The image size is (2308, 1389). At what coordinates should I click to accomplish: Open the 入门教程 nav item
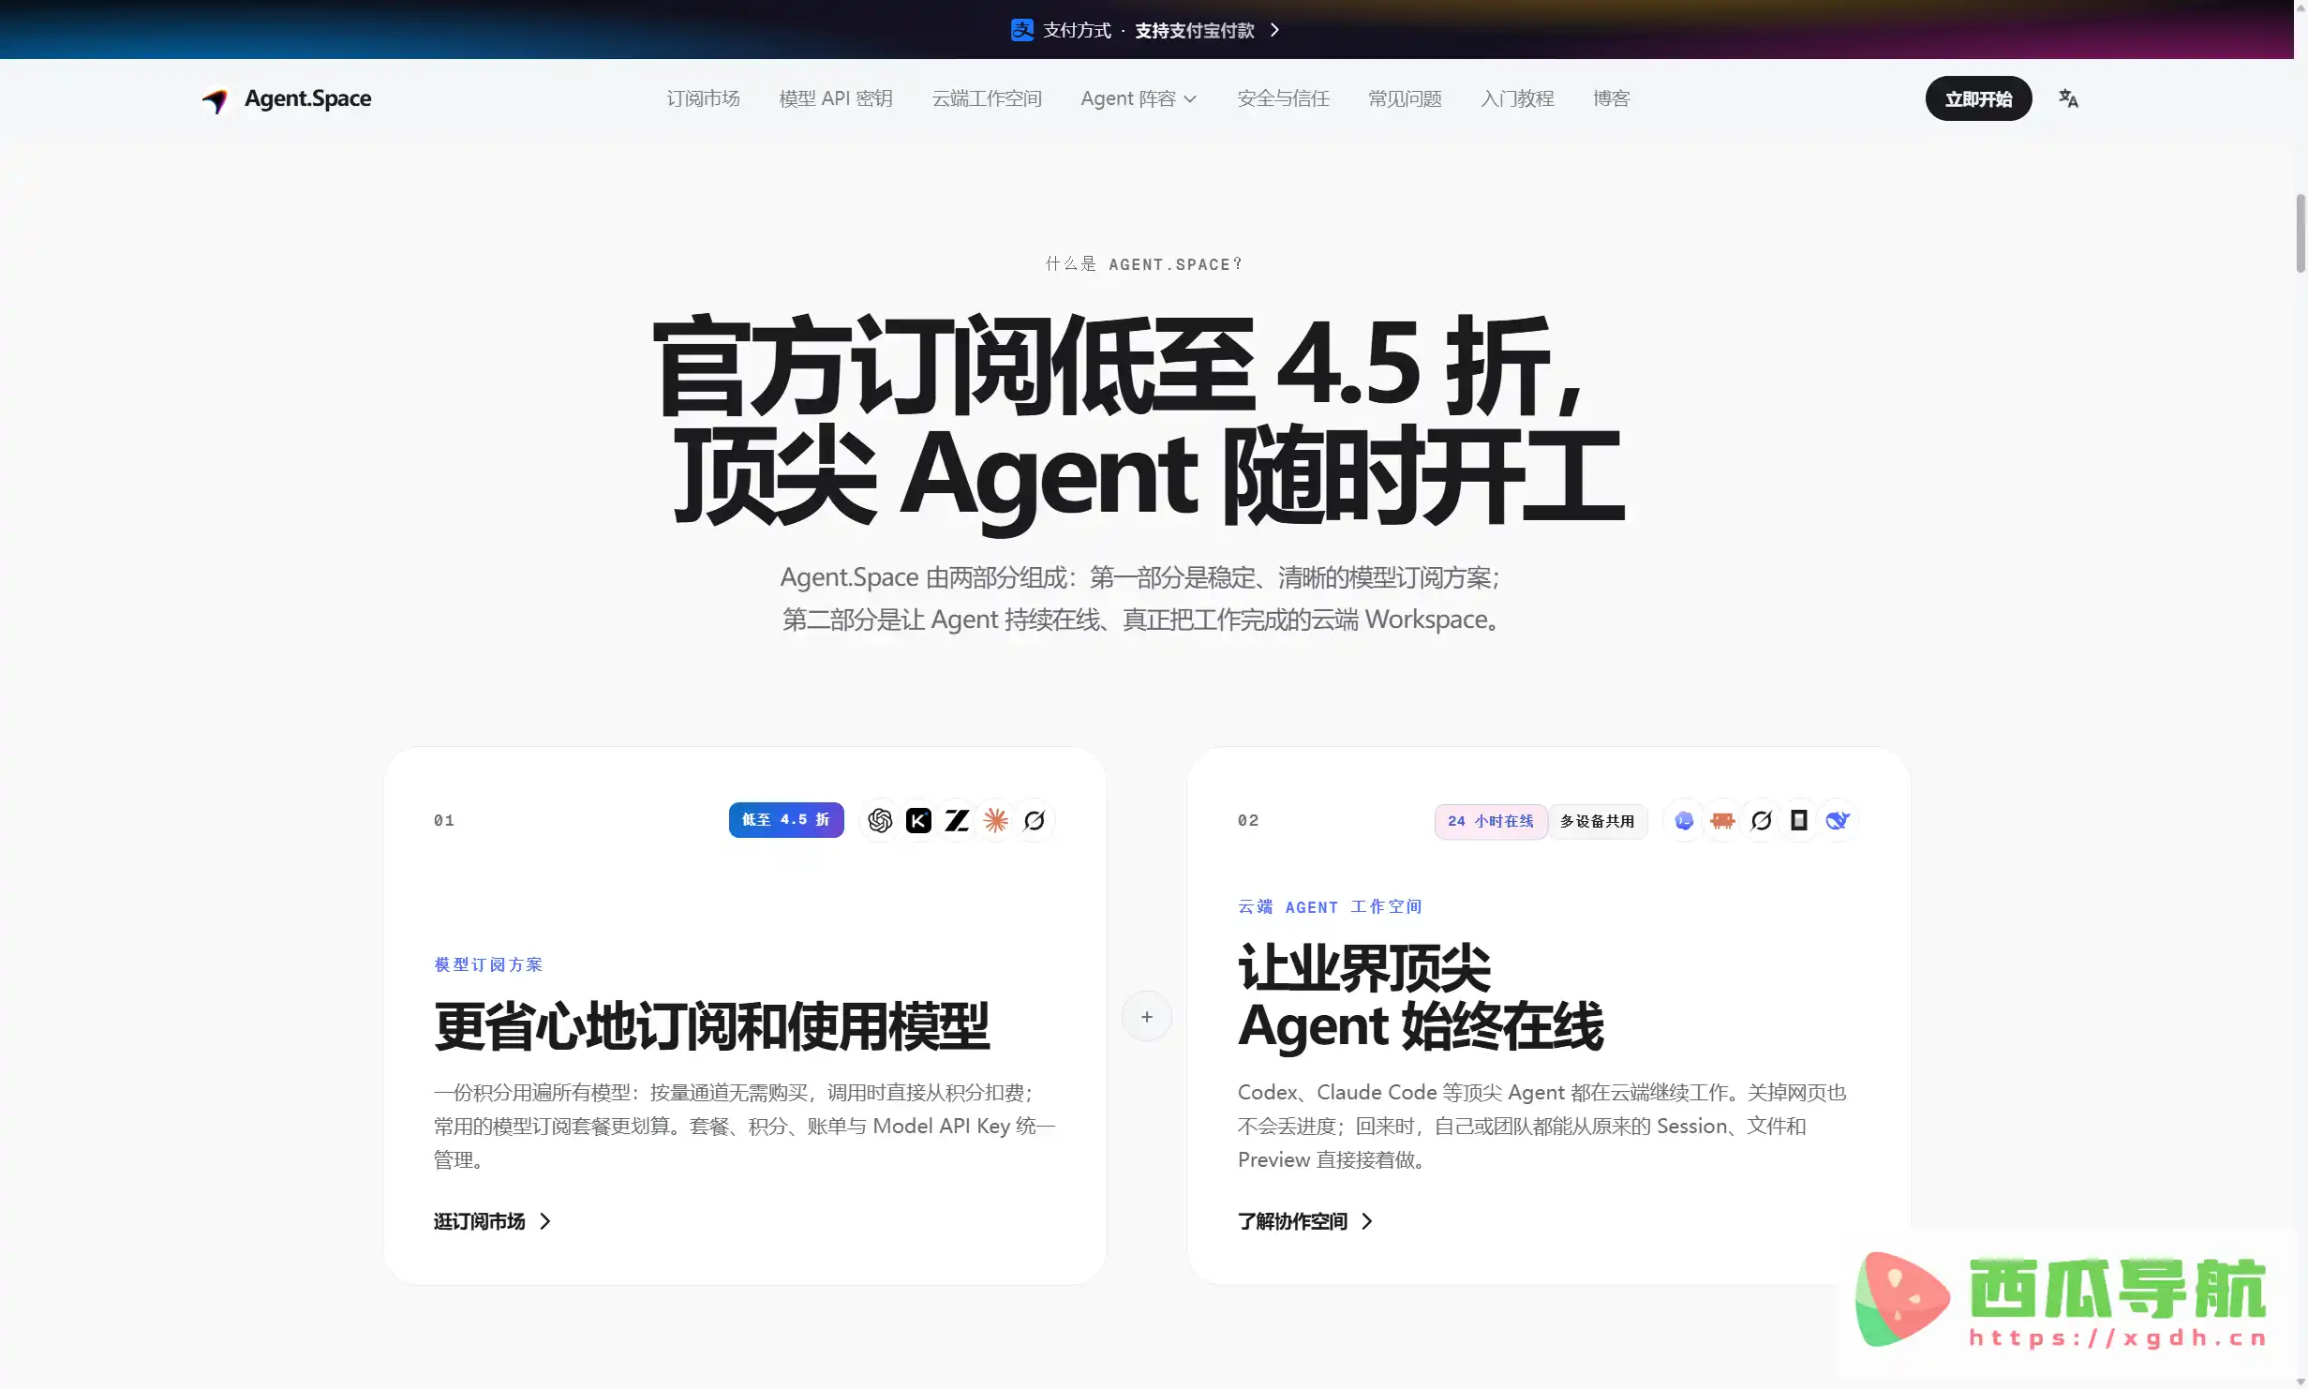coord(1517,98)
